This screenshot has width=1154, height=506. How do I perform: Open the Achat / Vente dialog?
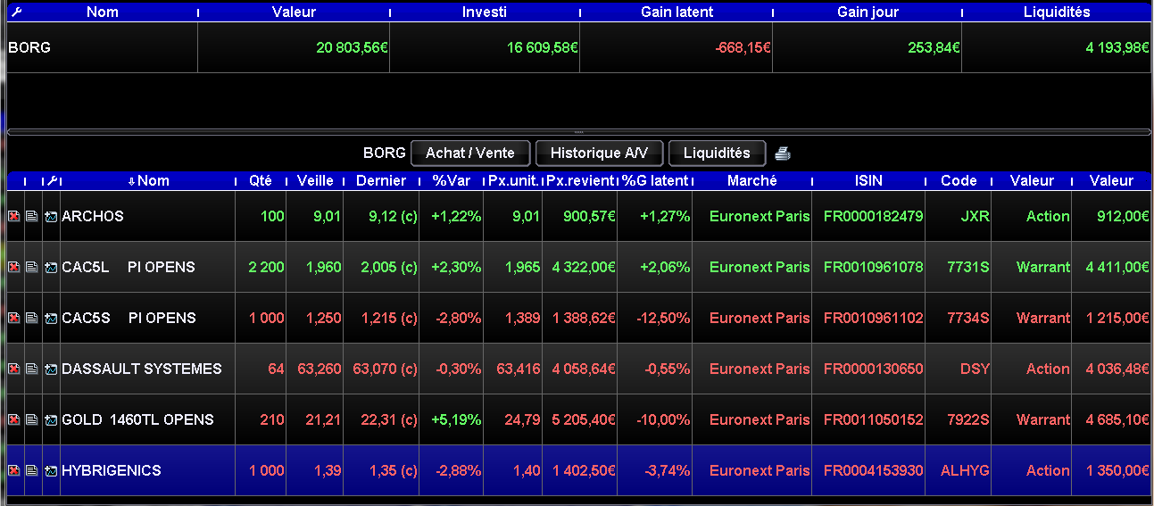coord(470,153)
